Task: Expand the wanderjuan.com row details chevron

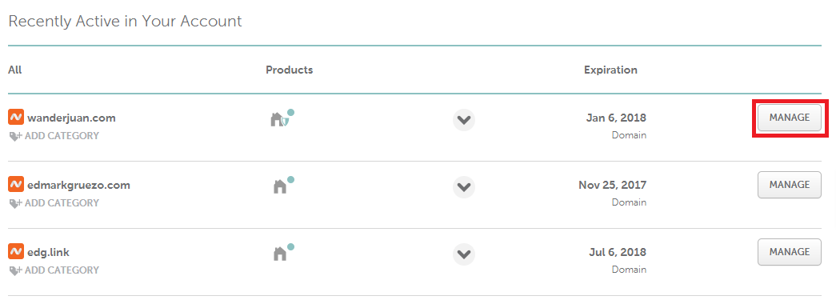Action: point(464,119)
